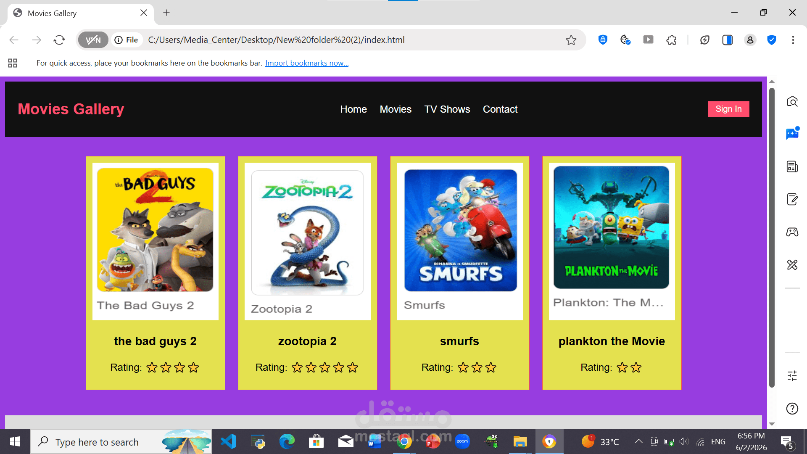Click the 'the bad guys 2' title

(x=156, y=341)
